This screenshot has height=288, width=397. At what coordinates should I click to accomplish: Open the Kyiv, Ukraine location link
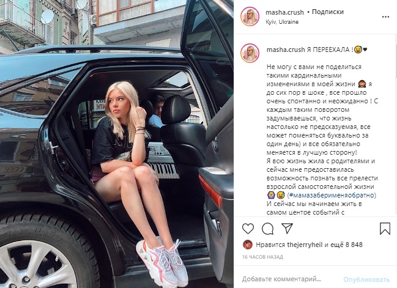pos(282,22)
